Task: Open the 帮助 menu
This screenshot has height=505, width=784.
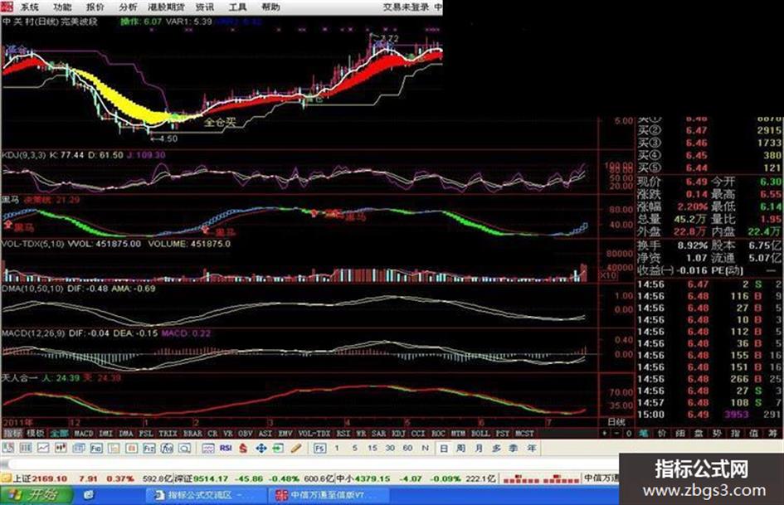Action: pyautogui.click(x=270, y=7)
